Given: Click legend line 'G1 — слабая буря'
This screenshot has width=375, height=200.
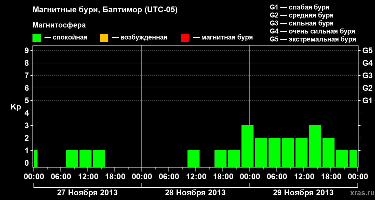Looking at the screenshot, I should 299,7.
